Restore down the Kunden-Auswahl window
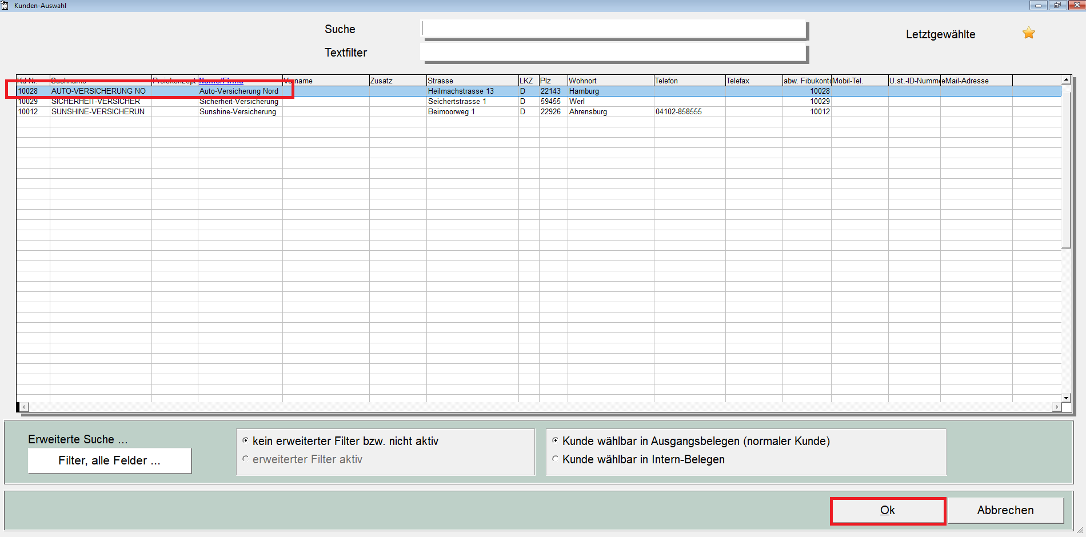 pyautogui.click(x=1057, y=5)
